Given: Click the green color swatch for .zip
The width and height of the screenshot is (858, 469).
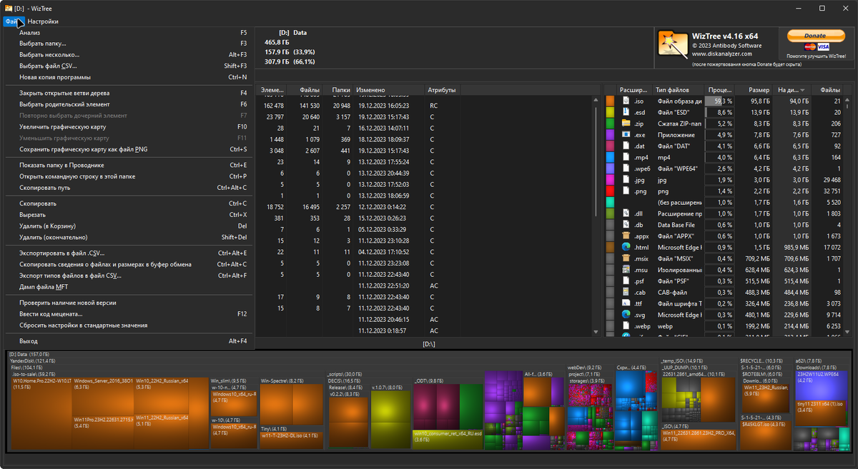Looking at the screenshot, I should tap(610, 123).
